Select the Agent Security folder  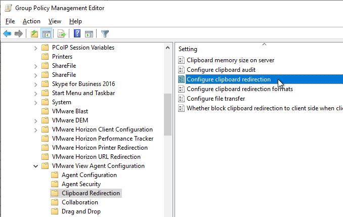coord(81,184)
